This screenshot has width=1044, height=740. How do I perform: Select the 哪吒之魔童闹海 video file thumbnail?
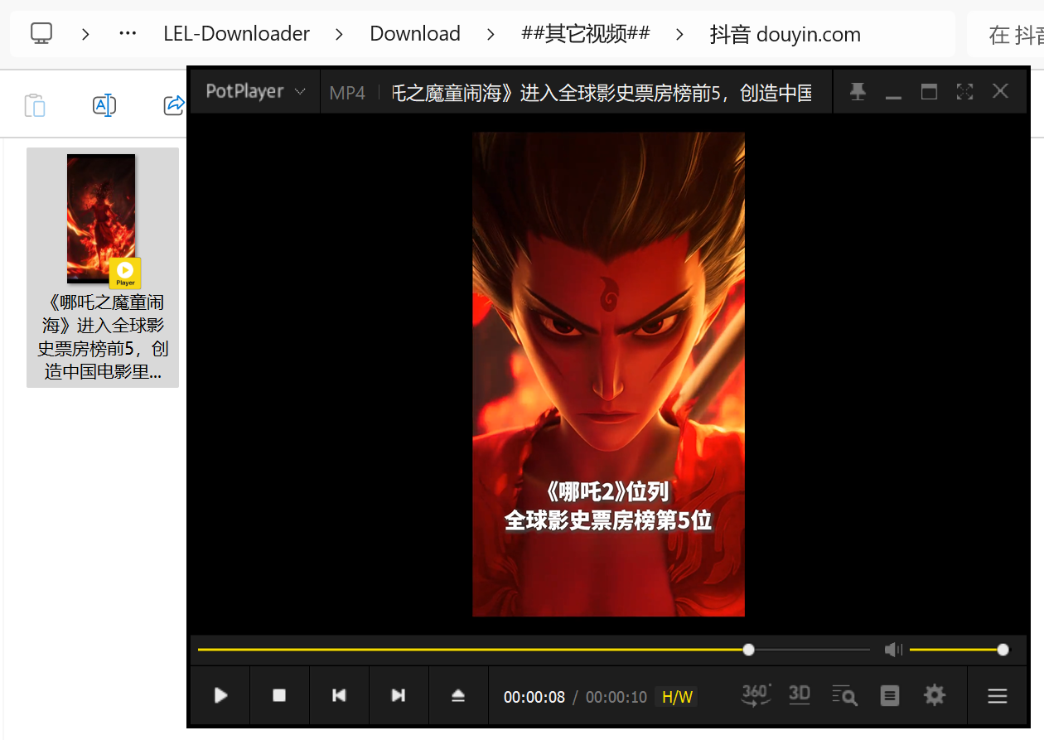pyautogui.click(x=101, y=219)
